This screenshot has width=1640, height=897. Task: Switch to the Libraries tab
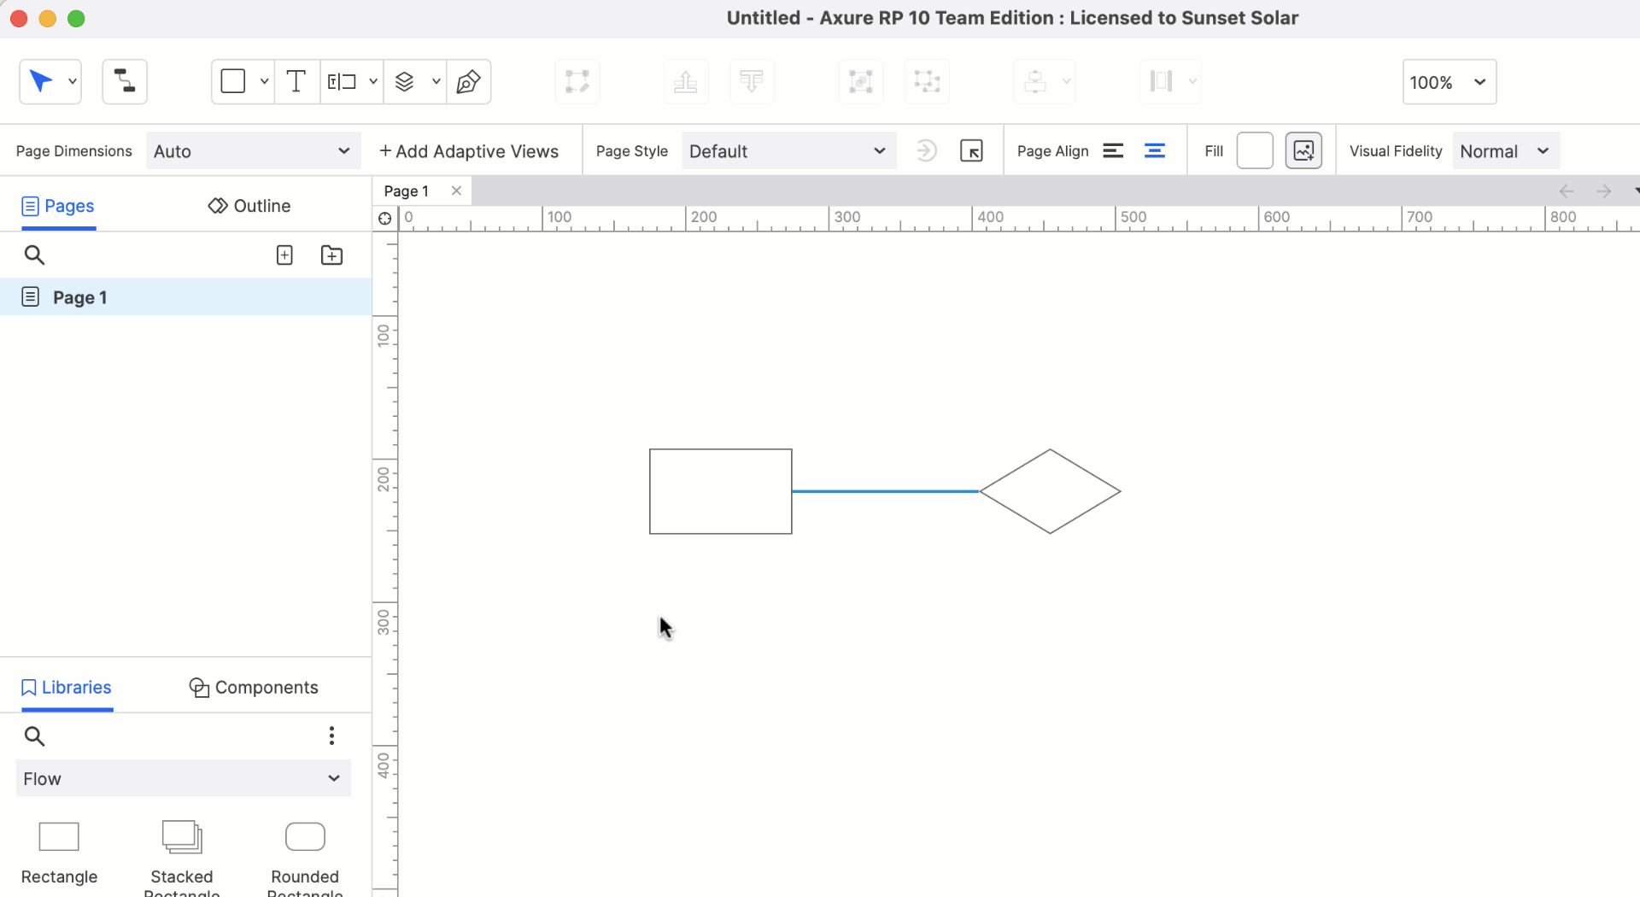67,688
